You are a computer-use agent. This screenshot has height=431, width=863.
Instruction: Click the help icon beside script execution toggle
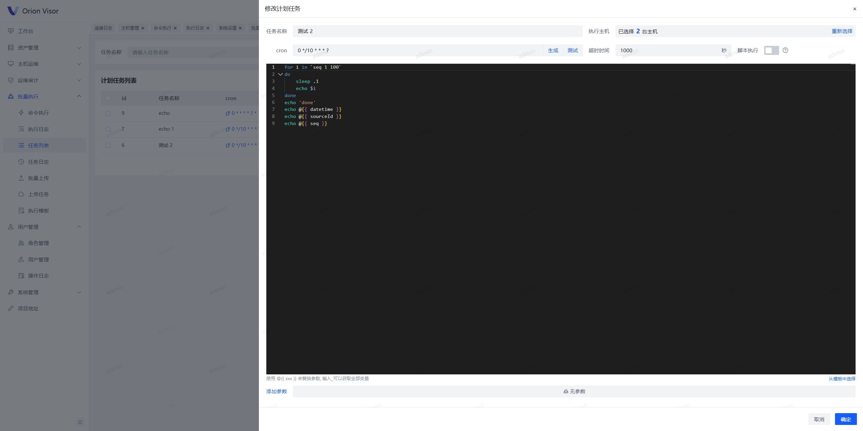click(785, 50)
